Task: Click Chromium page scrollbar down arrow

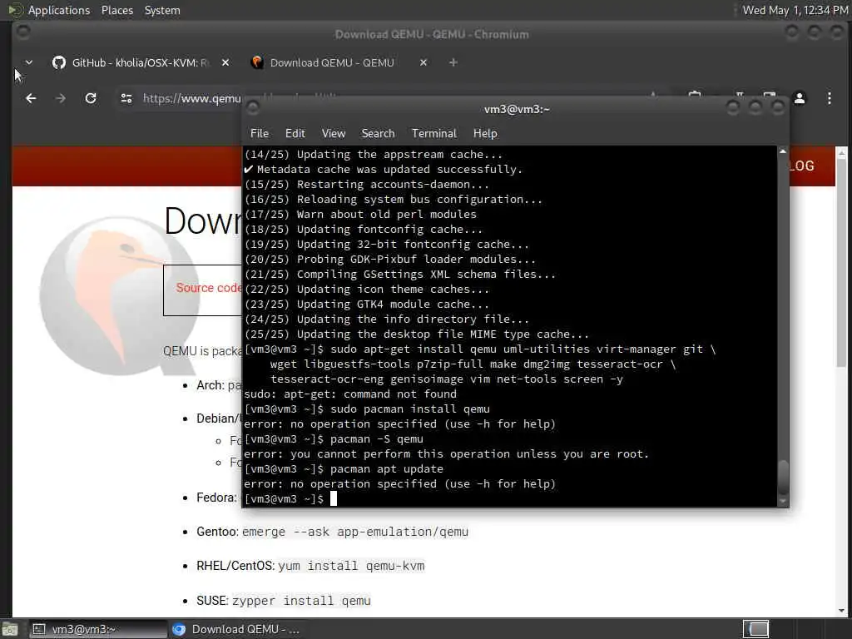Action: tap(841, 611)
